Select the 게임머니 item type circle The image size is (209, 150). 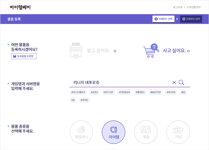[81, 132]
